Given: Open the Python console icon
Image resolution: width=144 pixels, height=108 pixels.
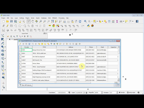Looking at the screenshot, I should (88, 26).
